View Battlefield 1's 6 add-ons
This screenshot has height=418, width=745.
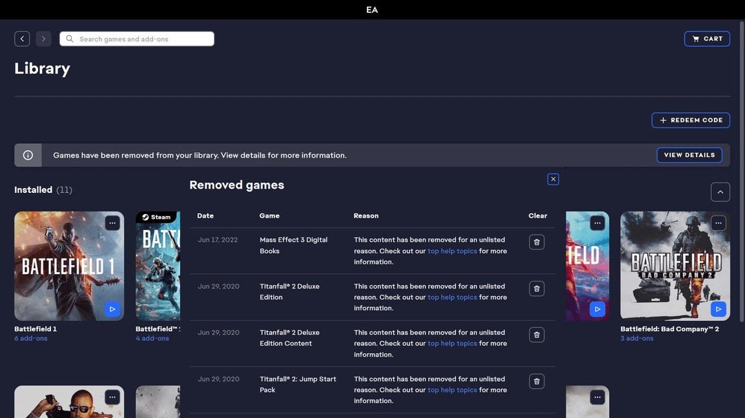(x=31, y=339)
